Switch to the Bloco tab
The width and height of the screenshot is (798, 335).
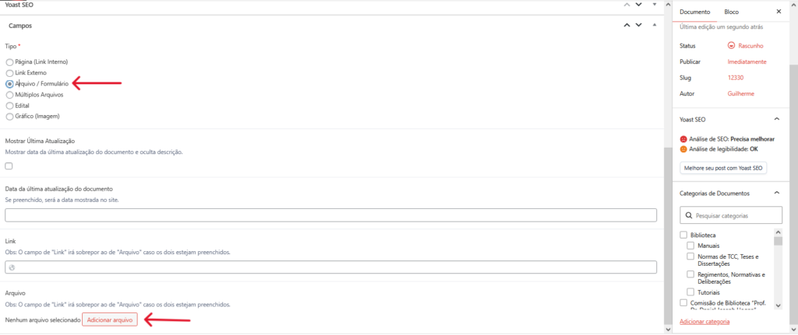731,12
